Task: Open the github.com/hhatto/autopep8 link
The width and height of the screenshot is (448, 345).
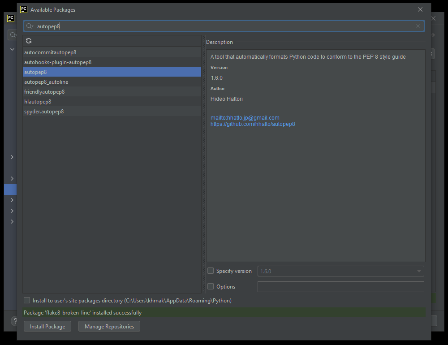Action: [253, 124]
